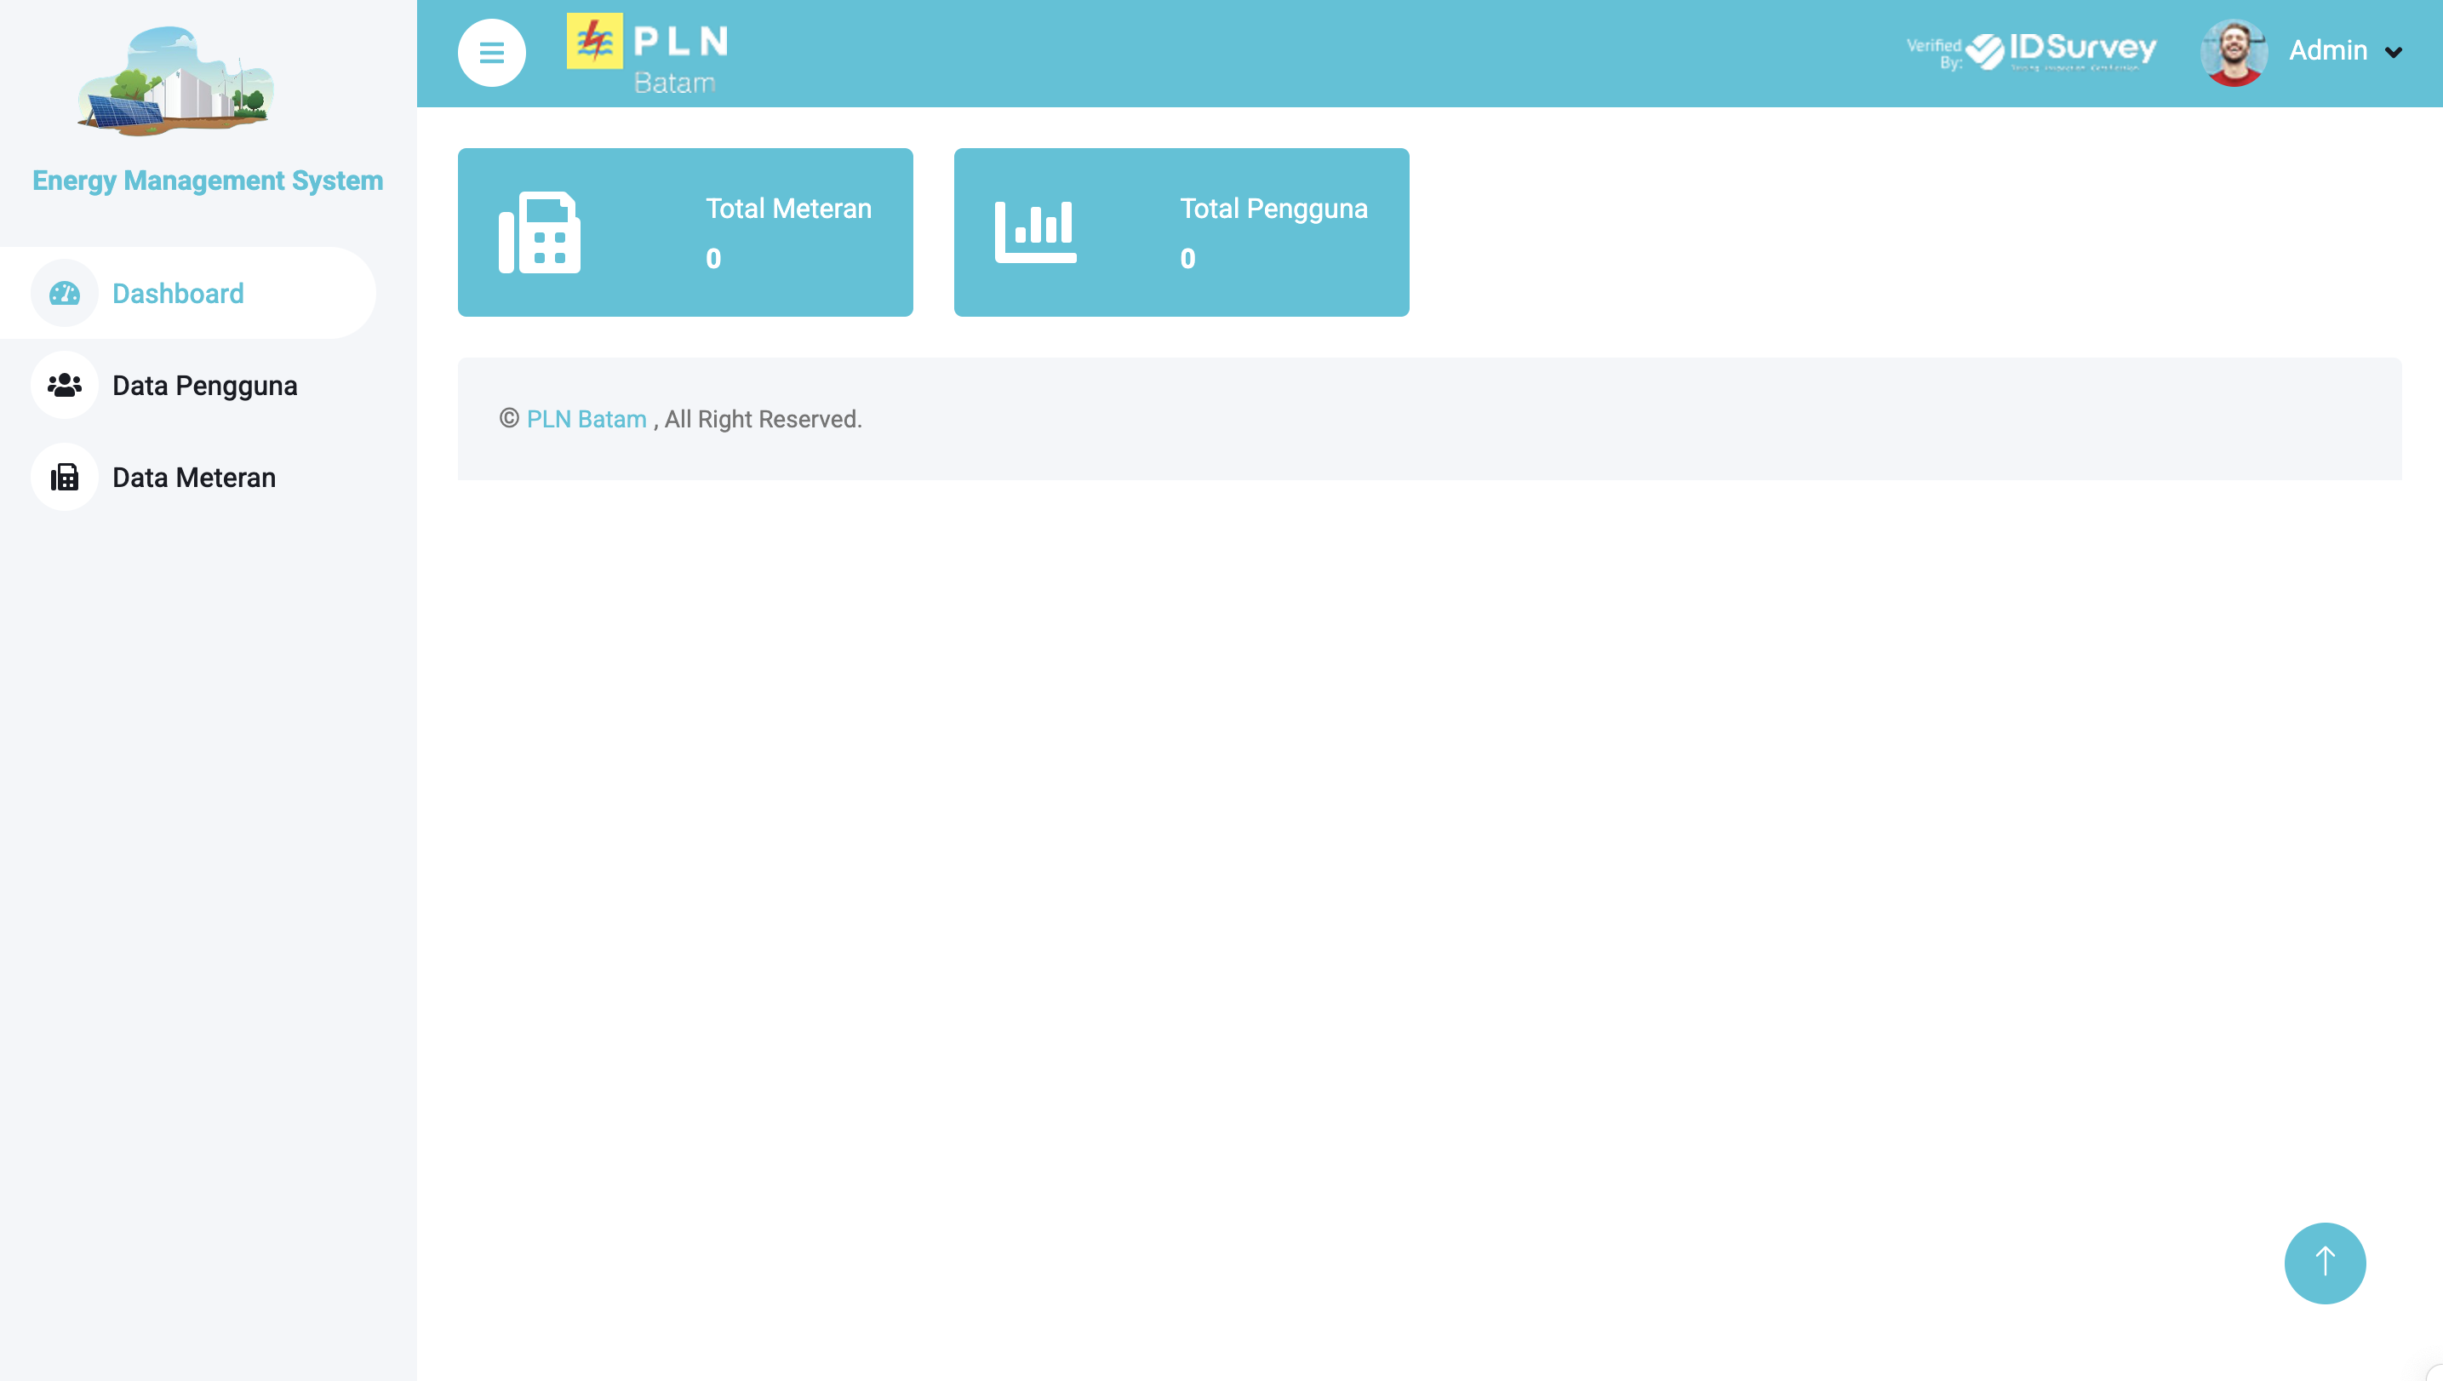Select Dashboard in the sidebar menu
The height and width of the screenshot is (1381, 2443).
pos(178,293)
